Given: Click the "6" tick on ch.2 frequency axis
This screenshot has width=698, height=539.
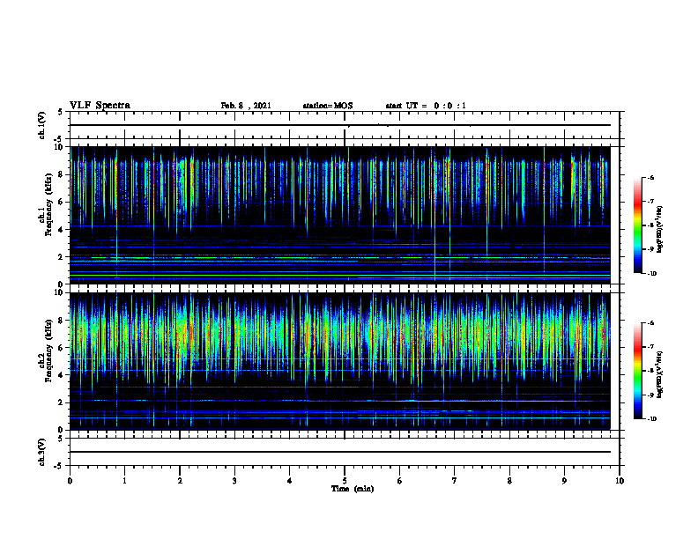Looking at the screenshot, I should (x=62, y=348).
